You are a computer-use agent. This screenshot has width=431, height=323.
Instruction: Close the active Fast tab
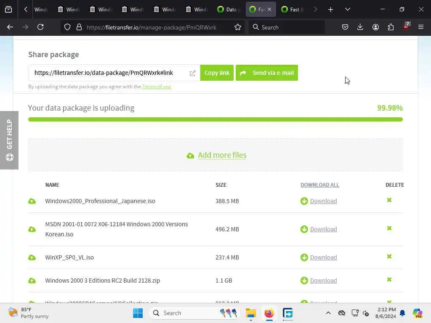click(x=269, y=9)
